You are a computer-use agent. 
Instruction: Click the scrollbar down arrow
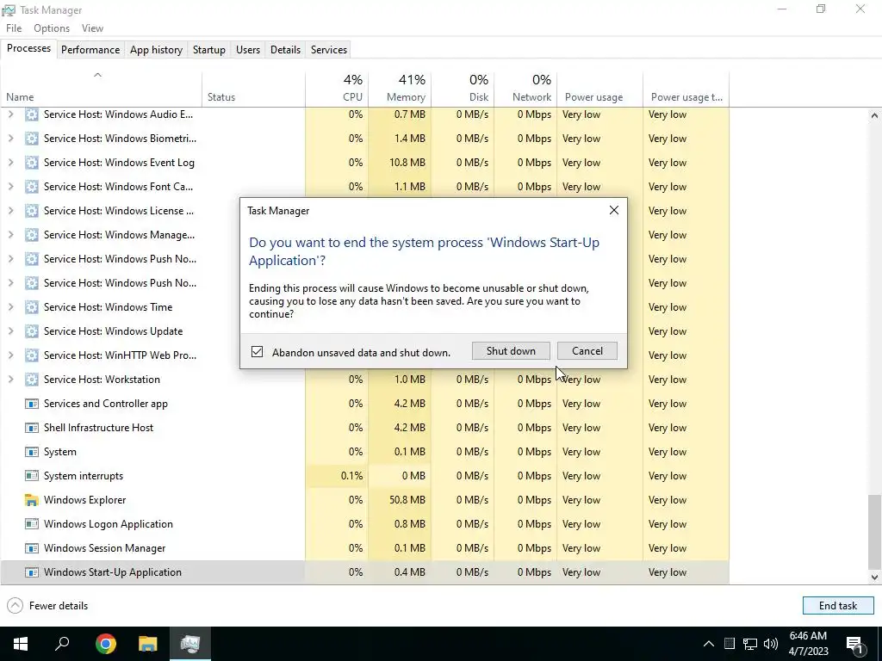(874, 578)
